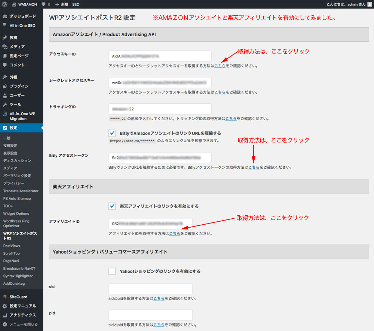Click こちら link for アフィリエイトID help
This screenshot has width=374, height=331.
click(x=175, y=234)
